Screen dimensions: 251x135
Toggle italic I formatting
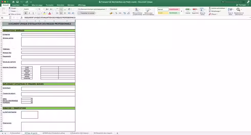[29, 13]
